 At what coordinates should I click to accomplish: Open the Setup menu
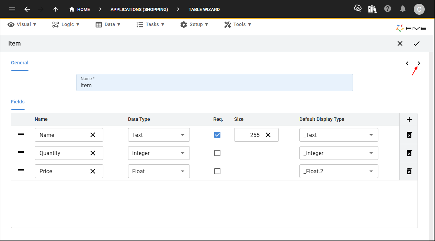[x=194, y=24]
